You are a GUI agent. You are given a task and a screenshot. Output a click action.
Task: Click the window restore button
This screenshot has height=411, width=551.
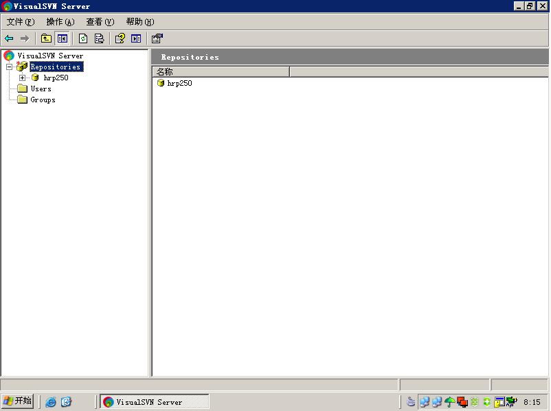point(530,6)
